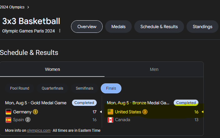Select the Women tab
The width and height of the screenshot is (220, 138).
click(52, 69)
